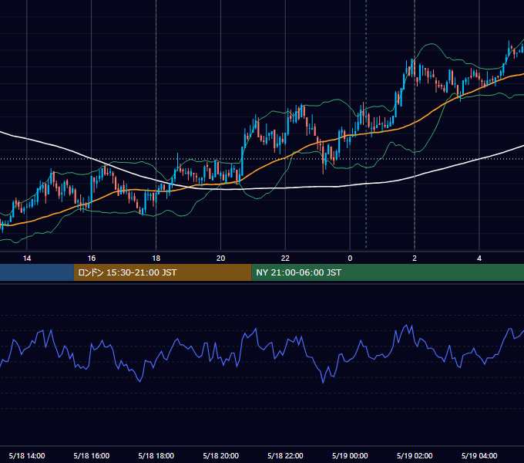The width and height of the screenshot is (524, 463).
Task: Click the ロンドン 15:30-21:00 JST session bar
Action: coord(163,272)
